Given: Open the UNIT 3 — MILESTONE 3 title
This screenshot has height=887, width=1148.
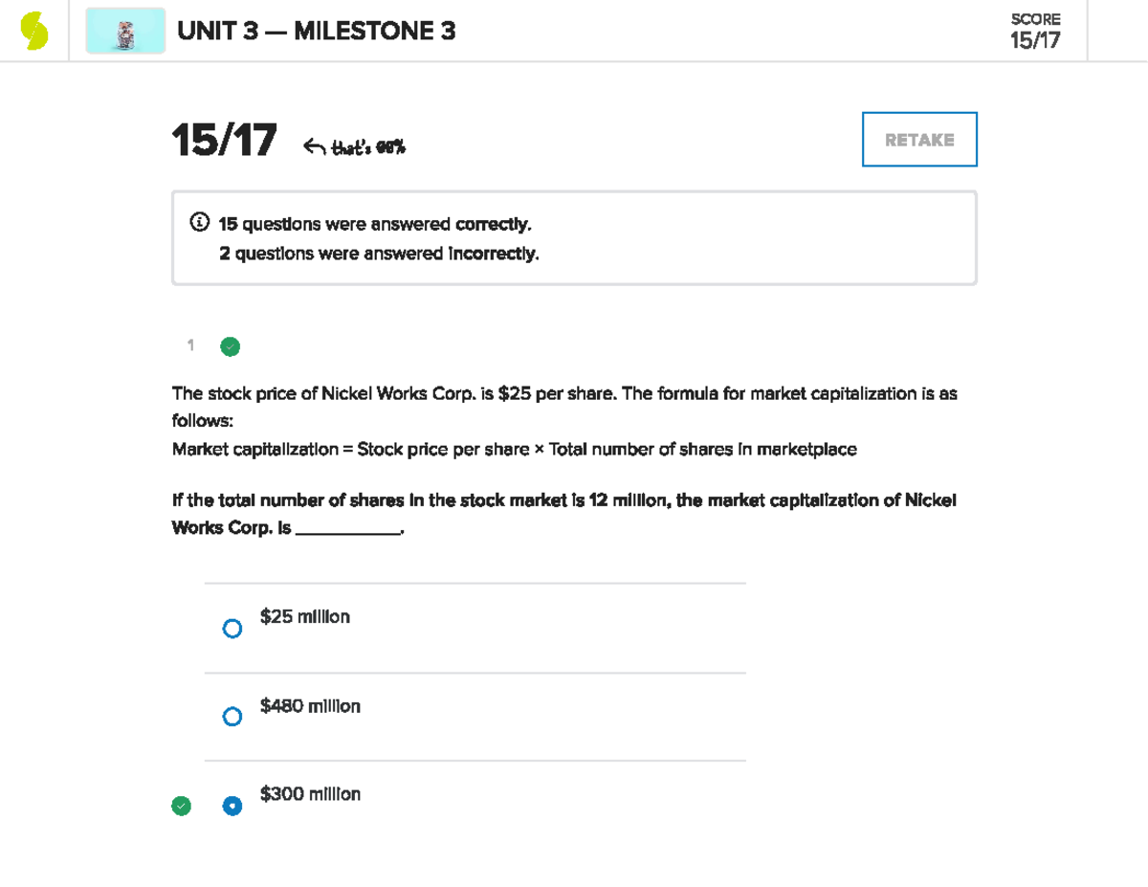Looking at the screenshot, I should (x=316, y=31).
